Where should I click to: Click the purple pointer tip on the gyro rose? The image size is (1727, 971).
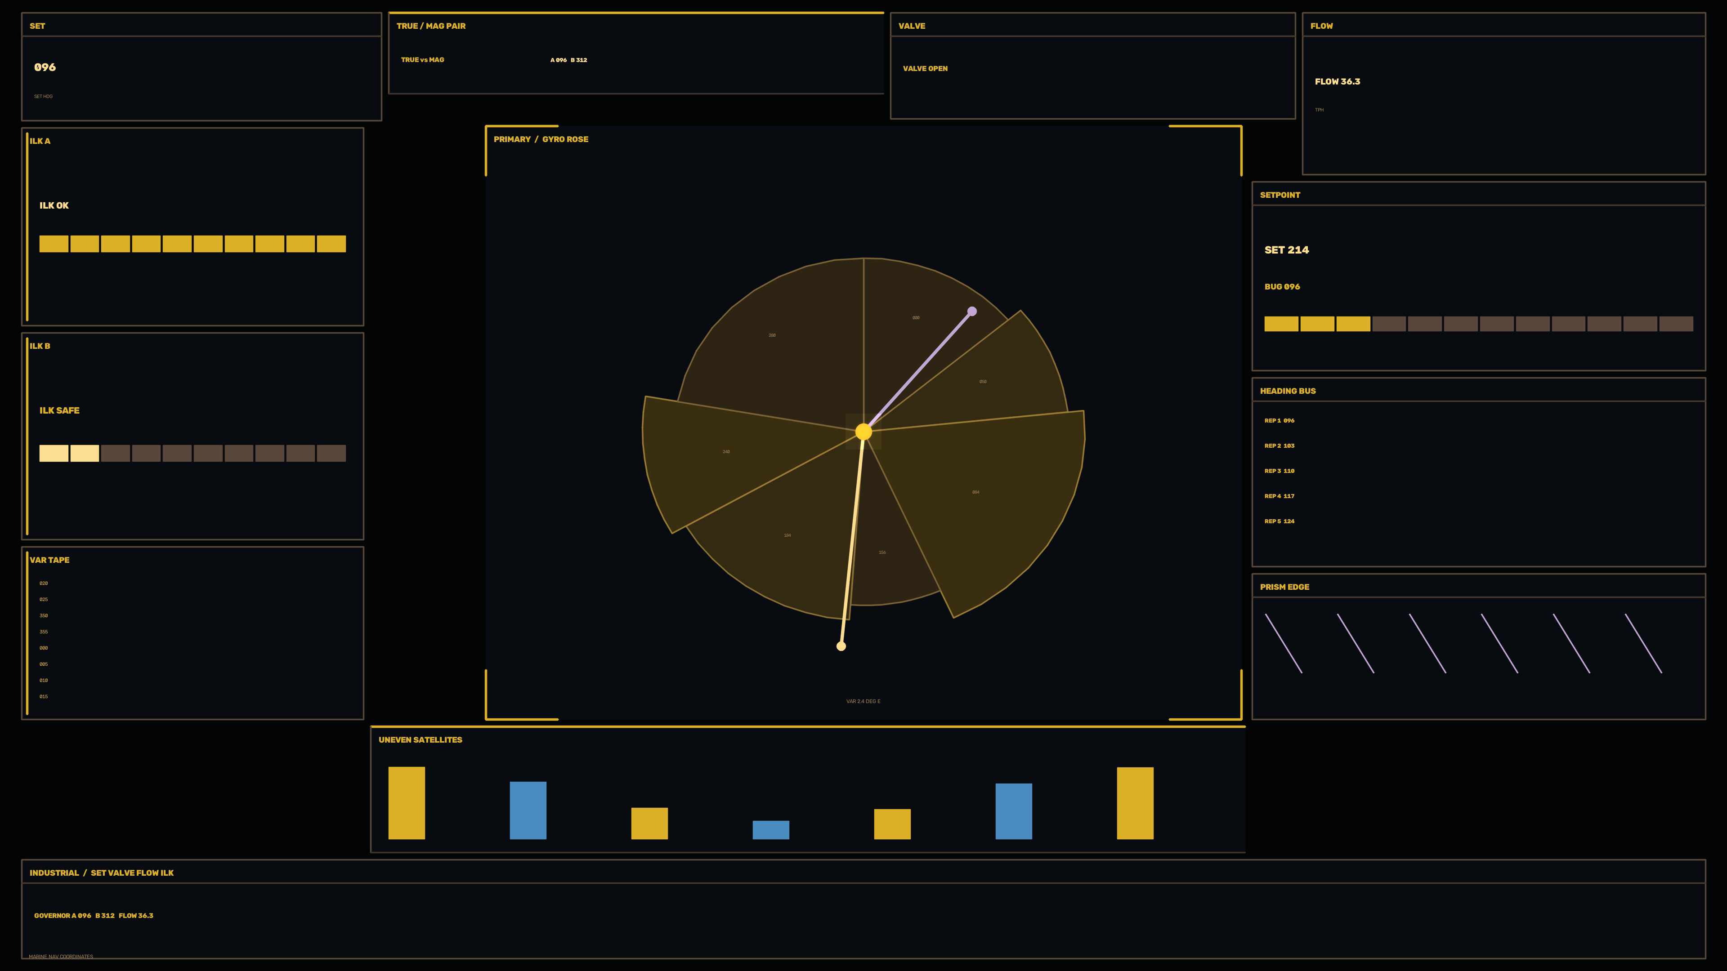pos(972,311)
